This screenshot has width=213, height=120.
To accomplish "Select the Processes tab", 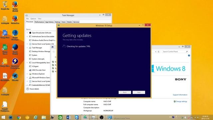I will click(x=30, y=22).
